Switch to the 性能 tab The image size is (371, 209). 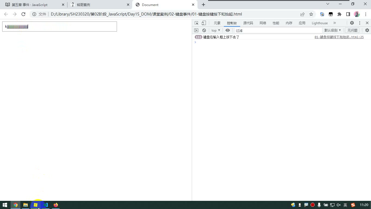tap(276, 23)
